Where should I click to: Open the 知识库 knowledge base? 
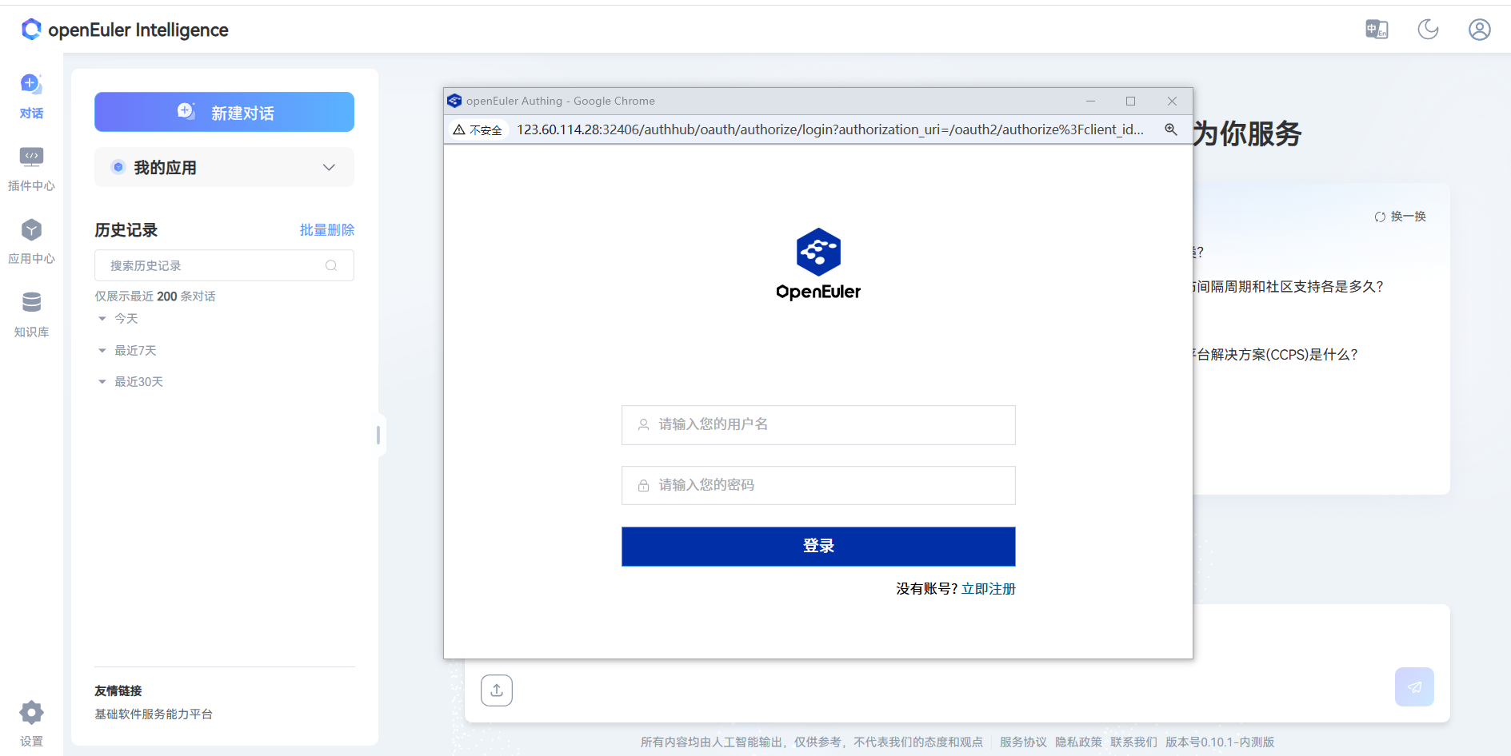[31, 314]
